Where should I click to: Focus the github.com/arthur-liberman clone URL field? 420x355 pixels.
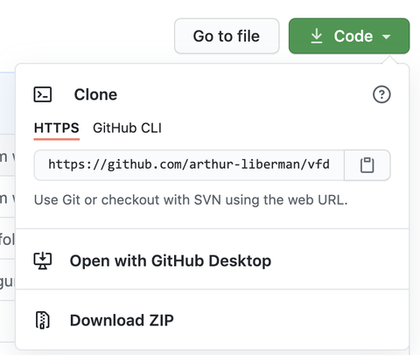pyautogui.click(x=189, y=165)
